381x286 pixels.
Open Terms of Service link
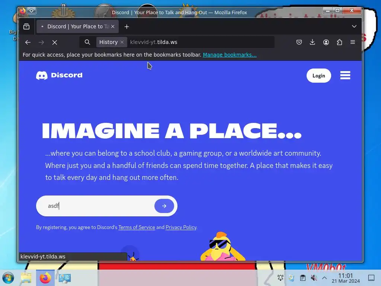click(137, 228)
